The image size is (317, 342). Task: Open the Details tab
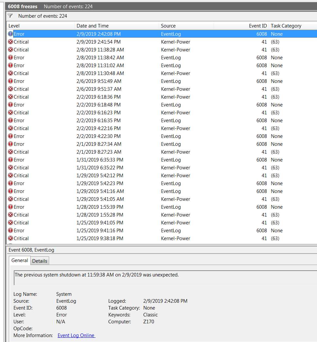tap(40, 261)
